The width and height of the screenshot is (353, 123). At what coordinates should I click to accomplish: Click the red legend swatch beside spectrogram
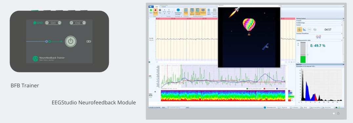coord(289,100)
